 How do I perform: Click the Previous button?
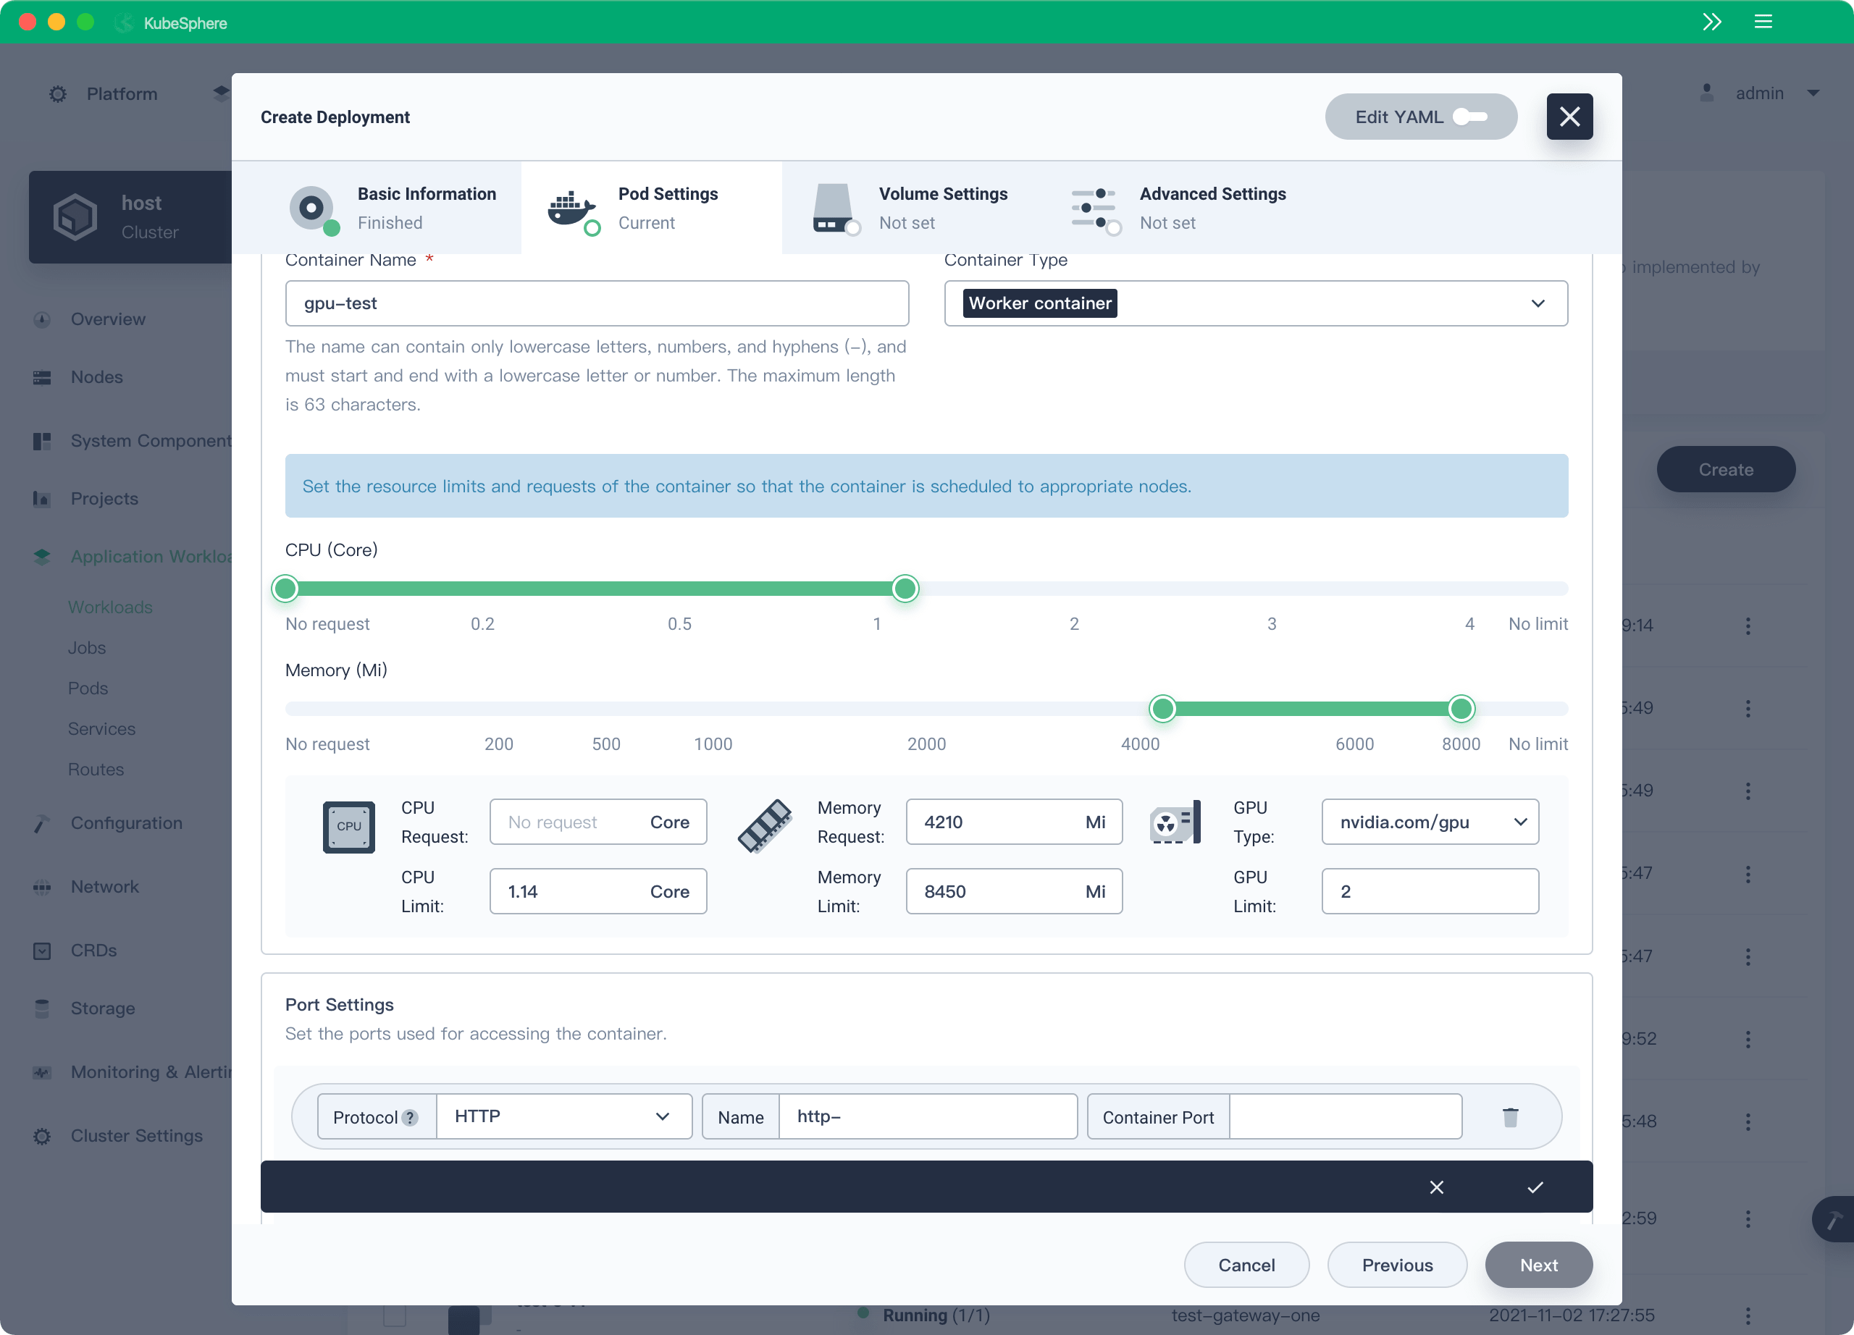tap(1397, 1265)
